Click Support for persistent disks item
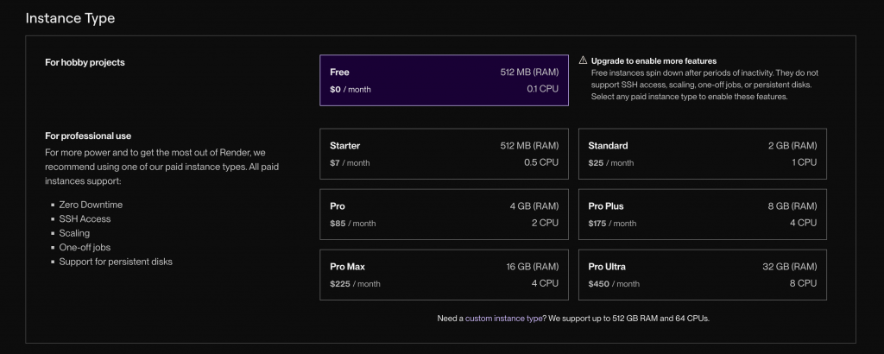Image resolution: width=884 pixels, height=354 pixels. point(115,261)
